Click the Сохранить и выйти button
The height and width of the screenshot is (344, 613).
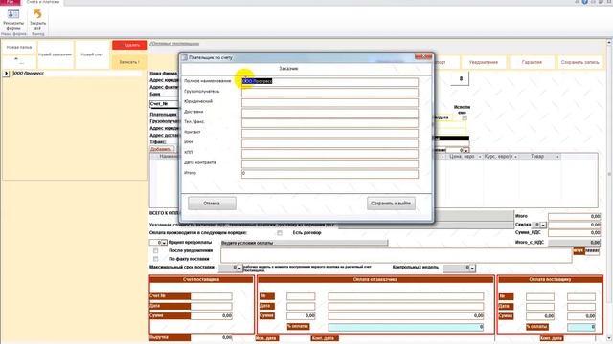pyautogui.click(x=391, y=204)
